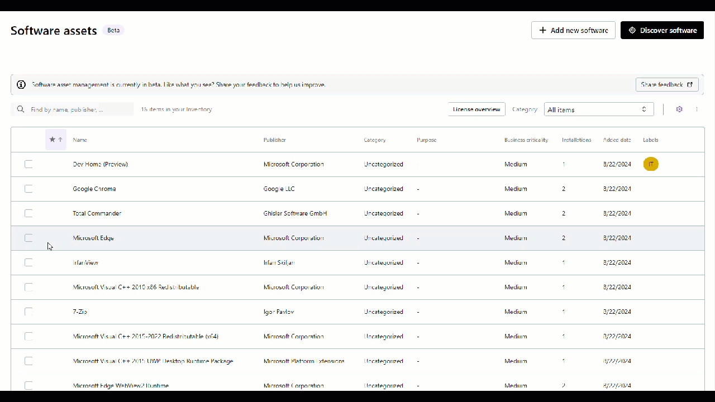The height and width of the screenshot is (402, 715).
Task: Open the Share feedback link
Action: pyautogui.click(x=667, y=85)
